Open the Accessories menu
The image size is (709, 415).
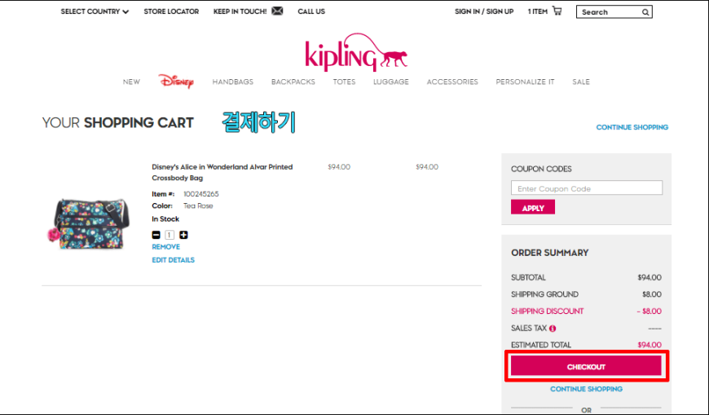point(452,82)
